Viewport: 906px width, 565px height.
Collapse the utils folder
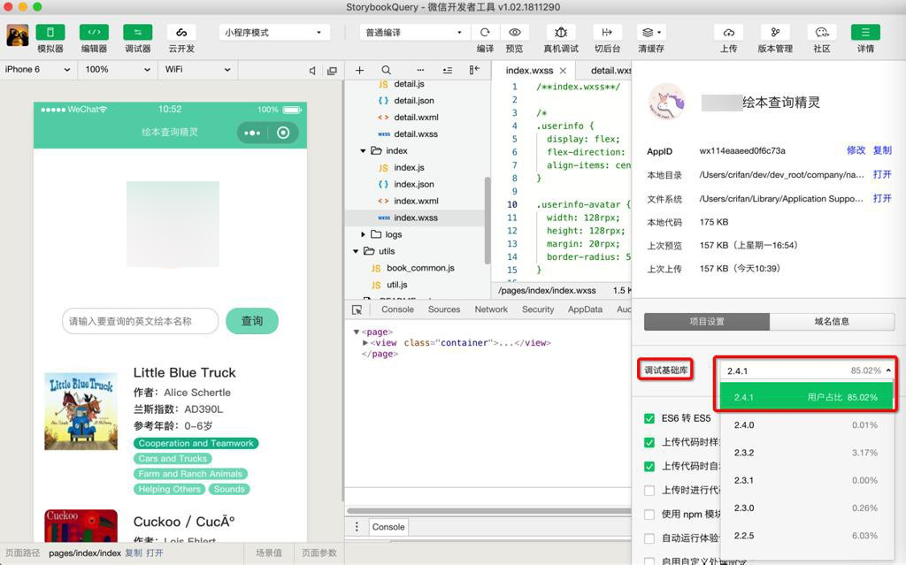tap(356, 251)
